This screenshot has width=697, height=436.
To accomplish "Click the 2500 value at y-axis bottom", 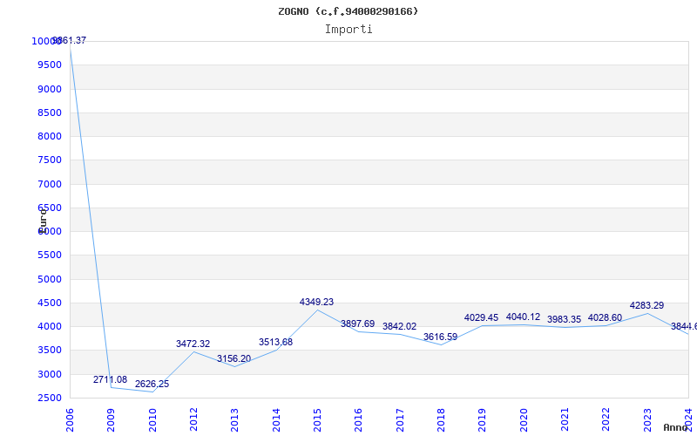I will point(48,398).
